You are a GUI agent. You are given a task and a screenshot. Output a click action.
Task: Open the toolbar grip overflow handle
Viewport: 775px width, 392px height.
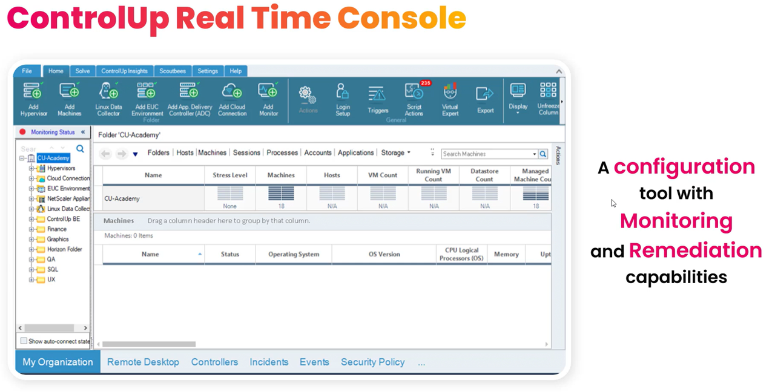[x=432, y=153]
